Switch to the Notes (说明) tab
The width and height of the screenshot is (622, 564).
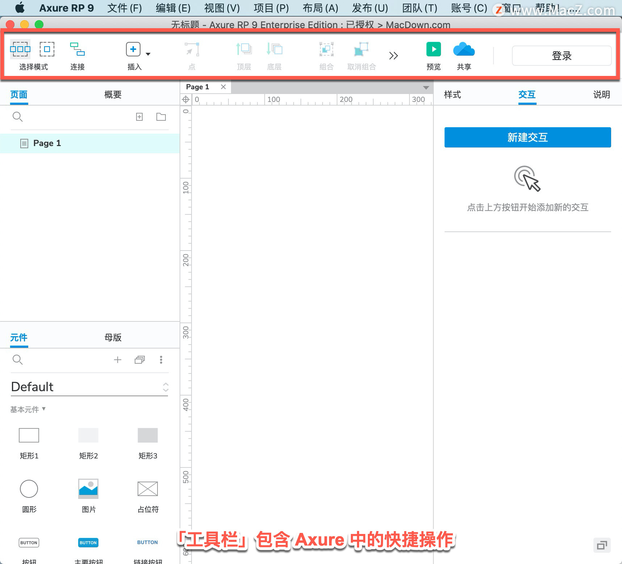tap(602, 95)
